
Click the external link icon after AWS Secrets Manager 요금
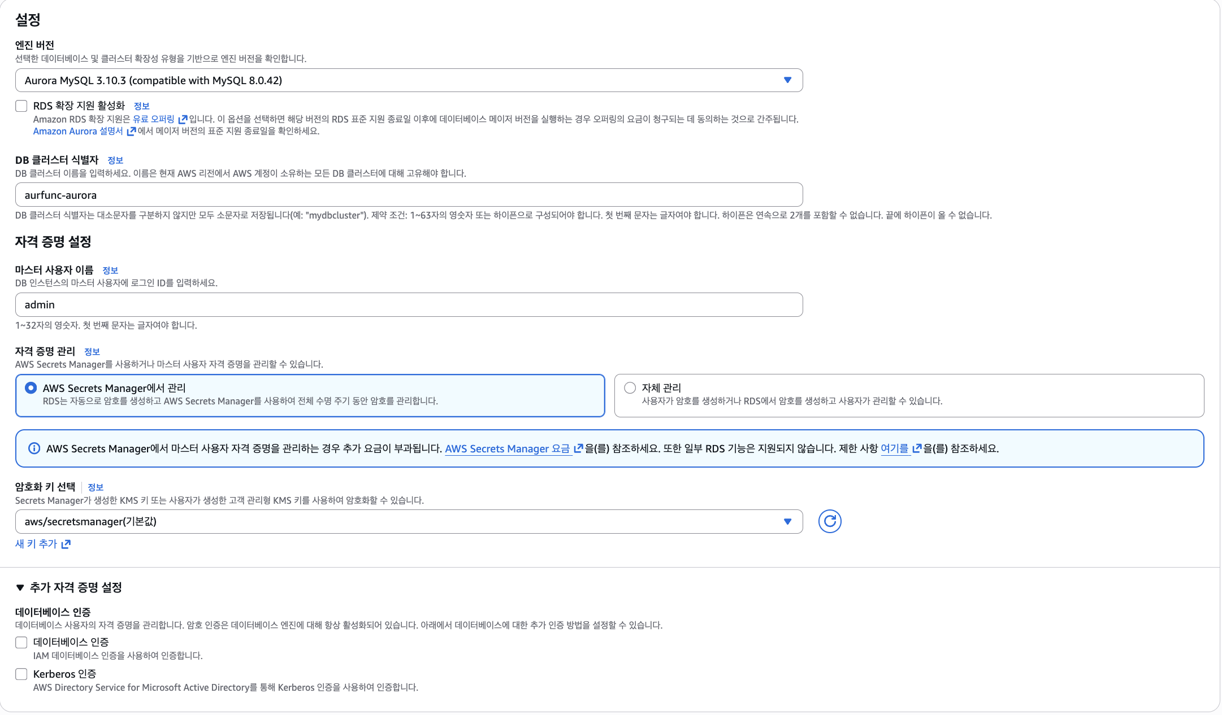pos(578,448)
